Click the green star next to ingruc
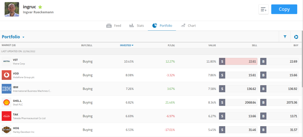The height and width of the screenshot is (137, 303). coord(40,7)
